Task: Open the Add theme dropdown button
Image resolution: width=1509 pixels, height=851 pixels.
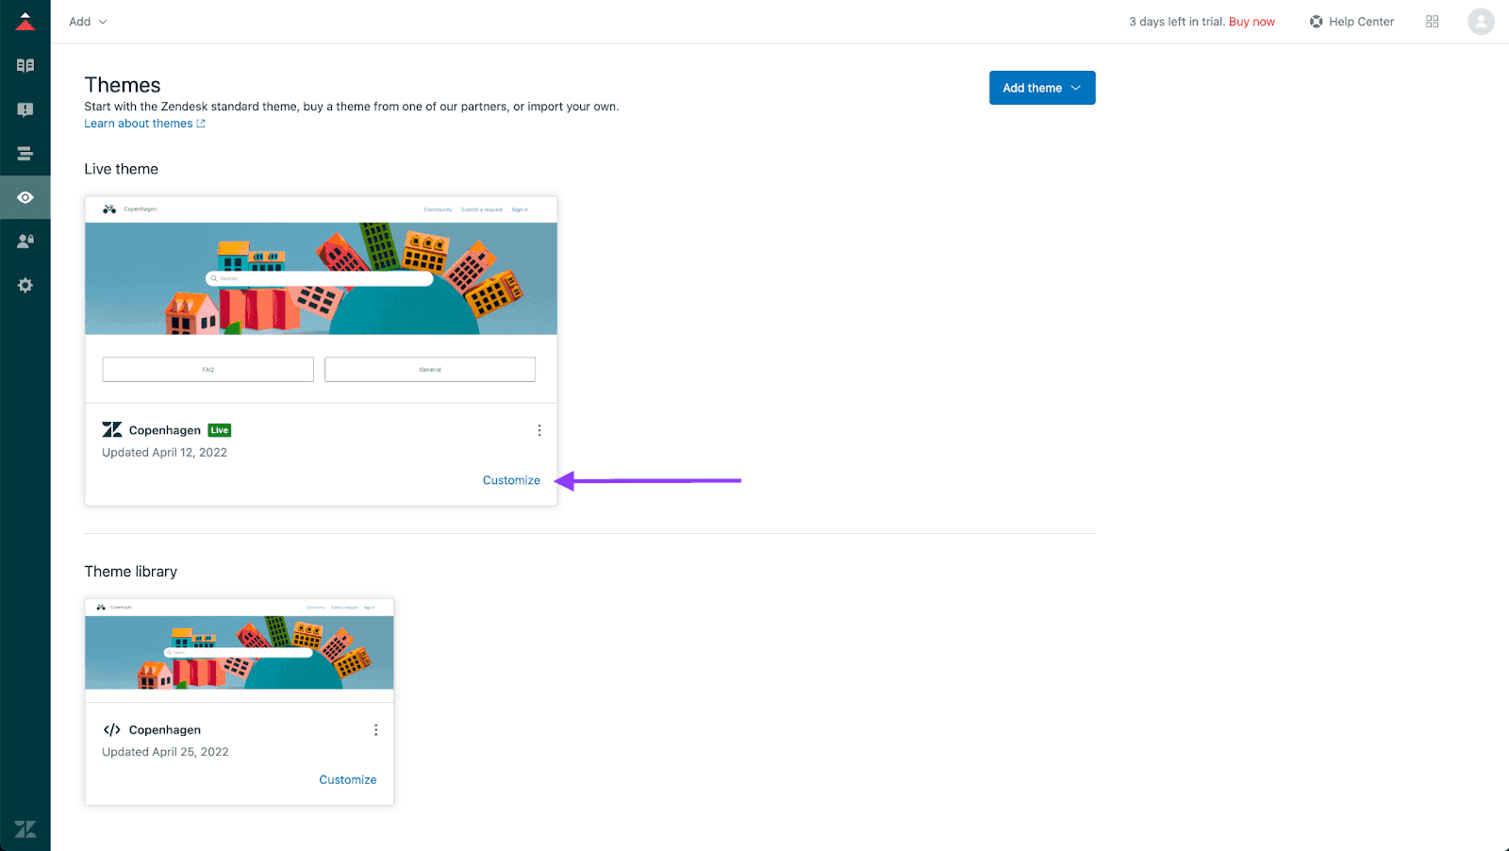Action: [x=1042, y=88]
